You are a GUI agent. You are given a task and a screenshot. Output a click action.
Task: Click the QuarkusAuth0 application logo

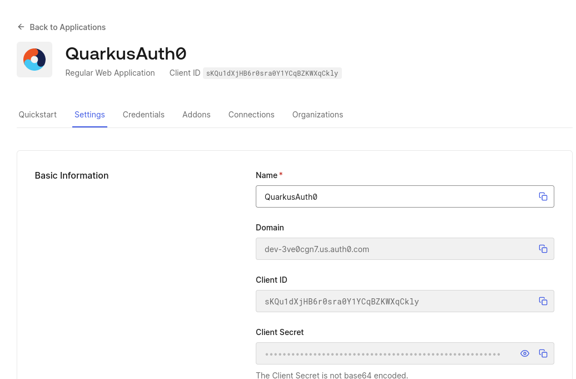[x=34, y=60]
